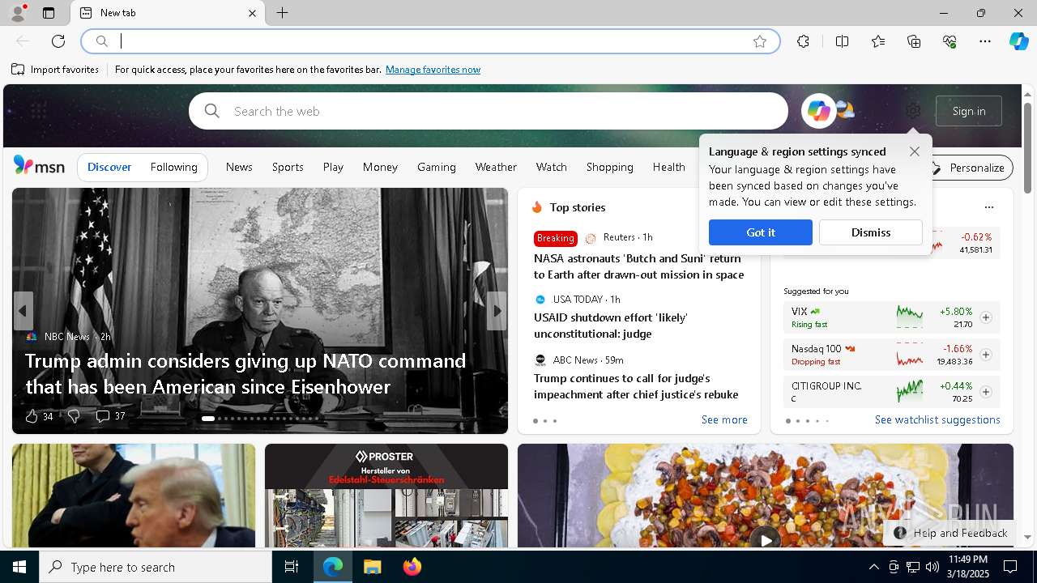Screen dimensions: 1037x583
Task: Show previous slide in news carousel
Action: coord(23,311)
